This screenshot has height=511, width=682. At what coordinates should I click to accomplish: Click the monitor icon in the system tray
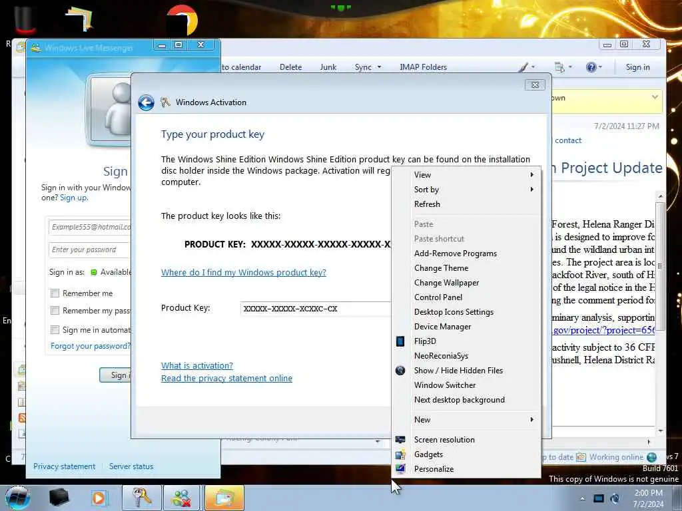tap(599, 498)
